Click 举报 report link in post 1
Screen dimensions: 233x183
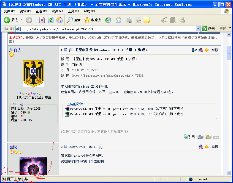click(215, 50)
